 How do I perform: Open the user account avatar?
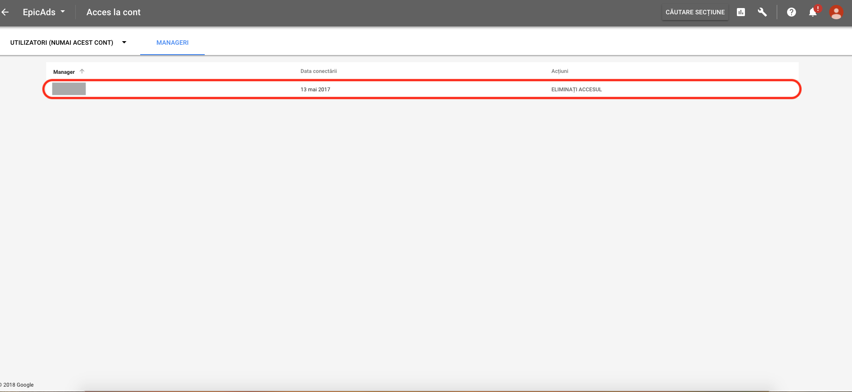pyautogui.click(x=836, y=12)
